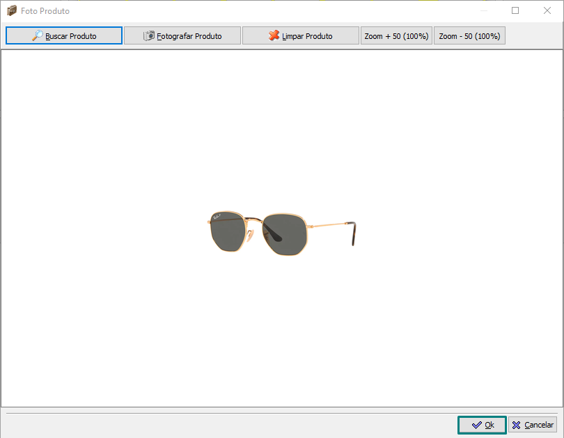Viewport: 564px width, 438px height.
Task: Increase zoom with Zoom + 50 button
Action: [x=396, y=35]
